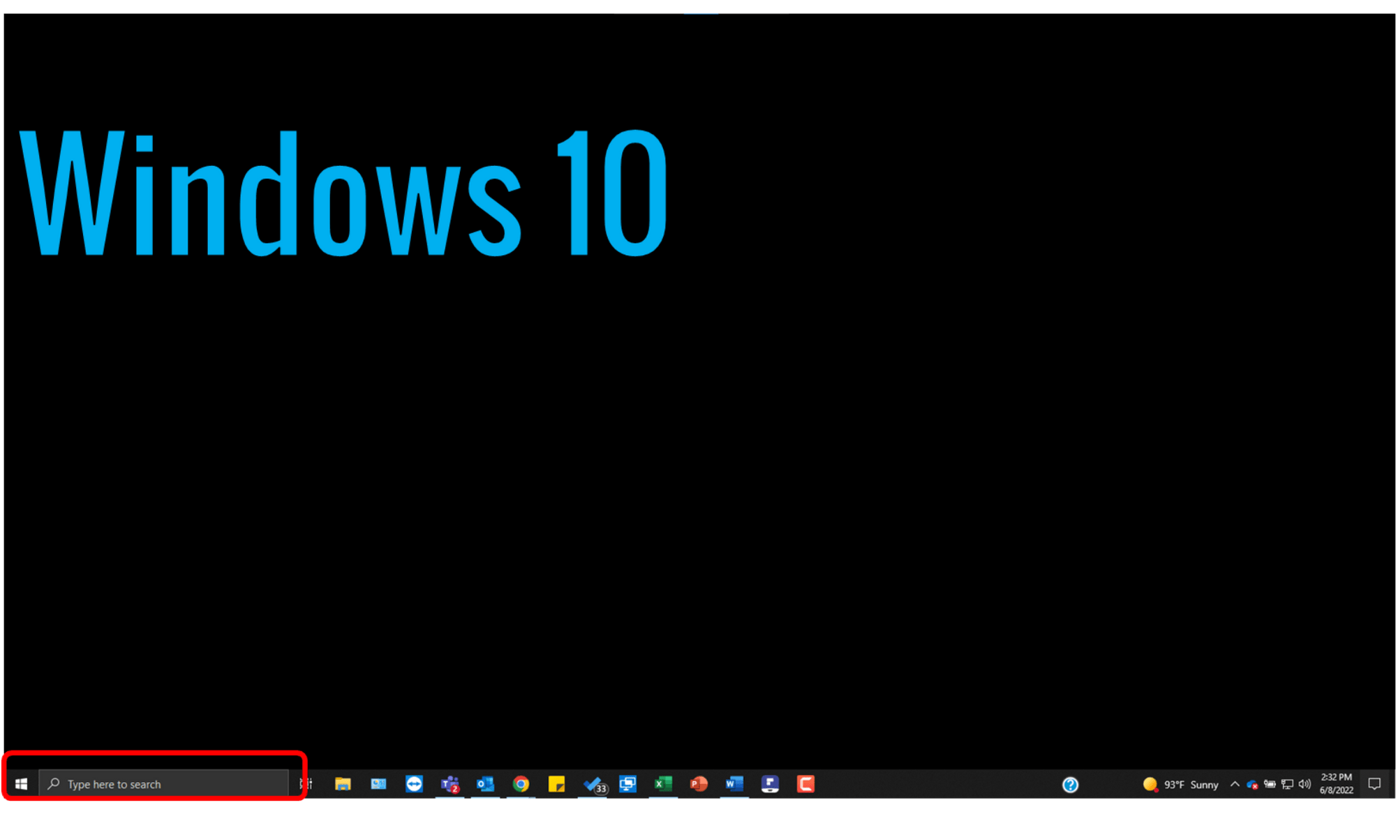The width and height of the screenshot is (1396, 814).
Task: Open the OneDrive sync error tray icon
Action: (x=1252, y=785)
